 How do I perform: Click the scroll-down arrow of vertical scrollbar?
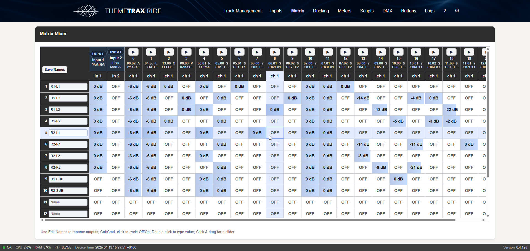[x=488, y=216]
